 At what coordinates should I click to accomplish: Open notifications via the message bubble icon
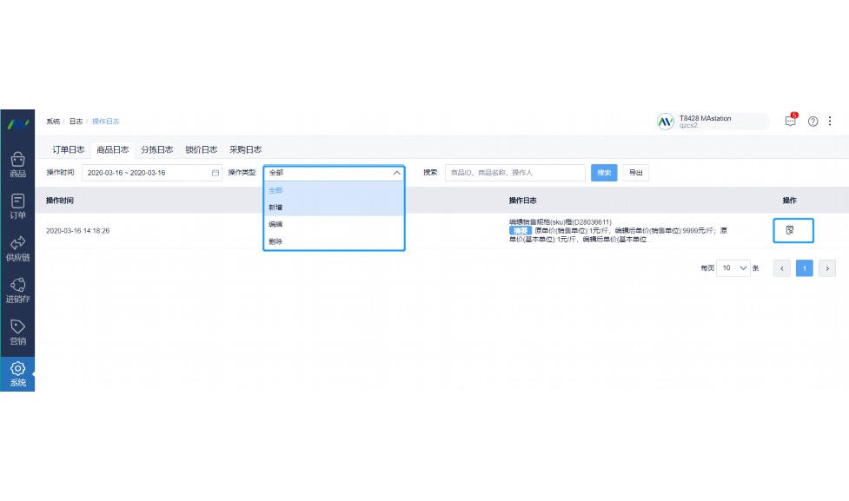(x=790, y=122)
